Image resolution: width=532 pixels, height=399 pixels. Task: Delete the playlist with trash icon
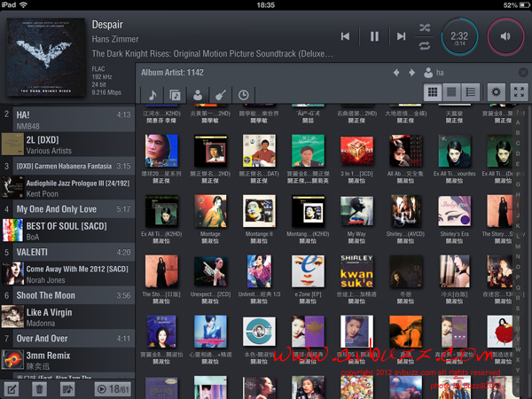click(40, 388)
